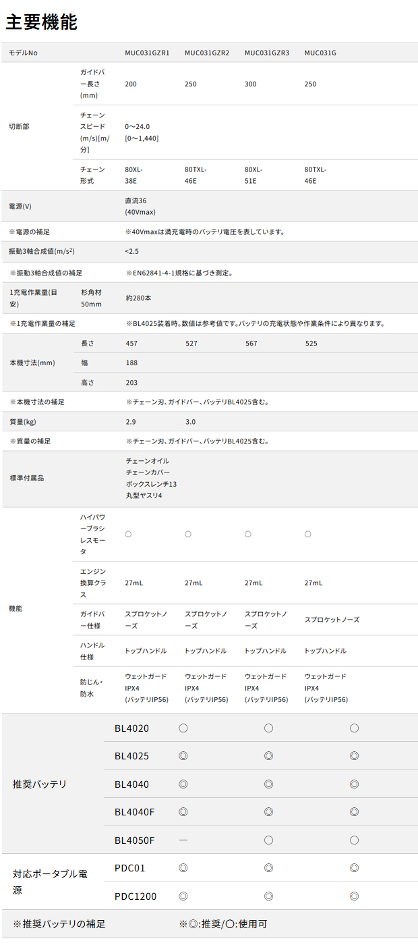This screenshot has width=418, height=945.
Task: Select the BL4025 battery row label
Action: pyautogui.click(x=131, y=755)
